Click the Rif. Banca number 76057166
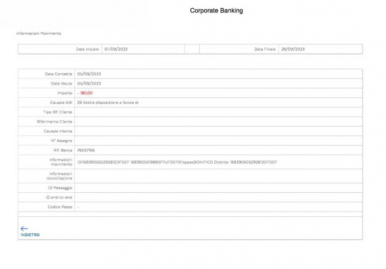The image size is (386, 269). click(x=87, y=150)
